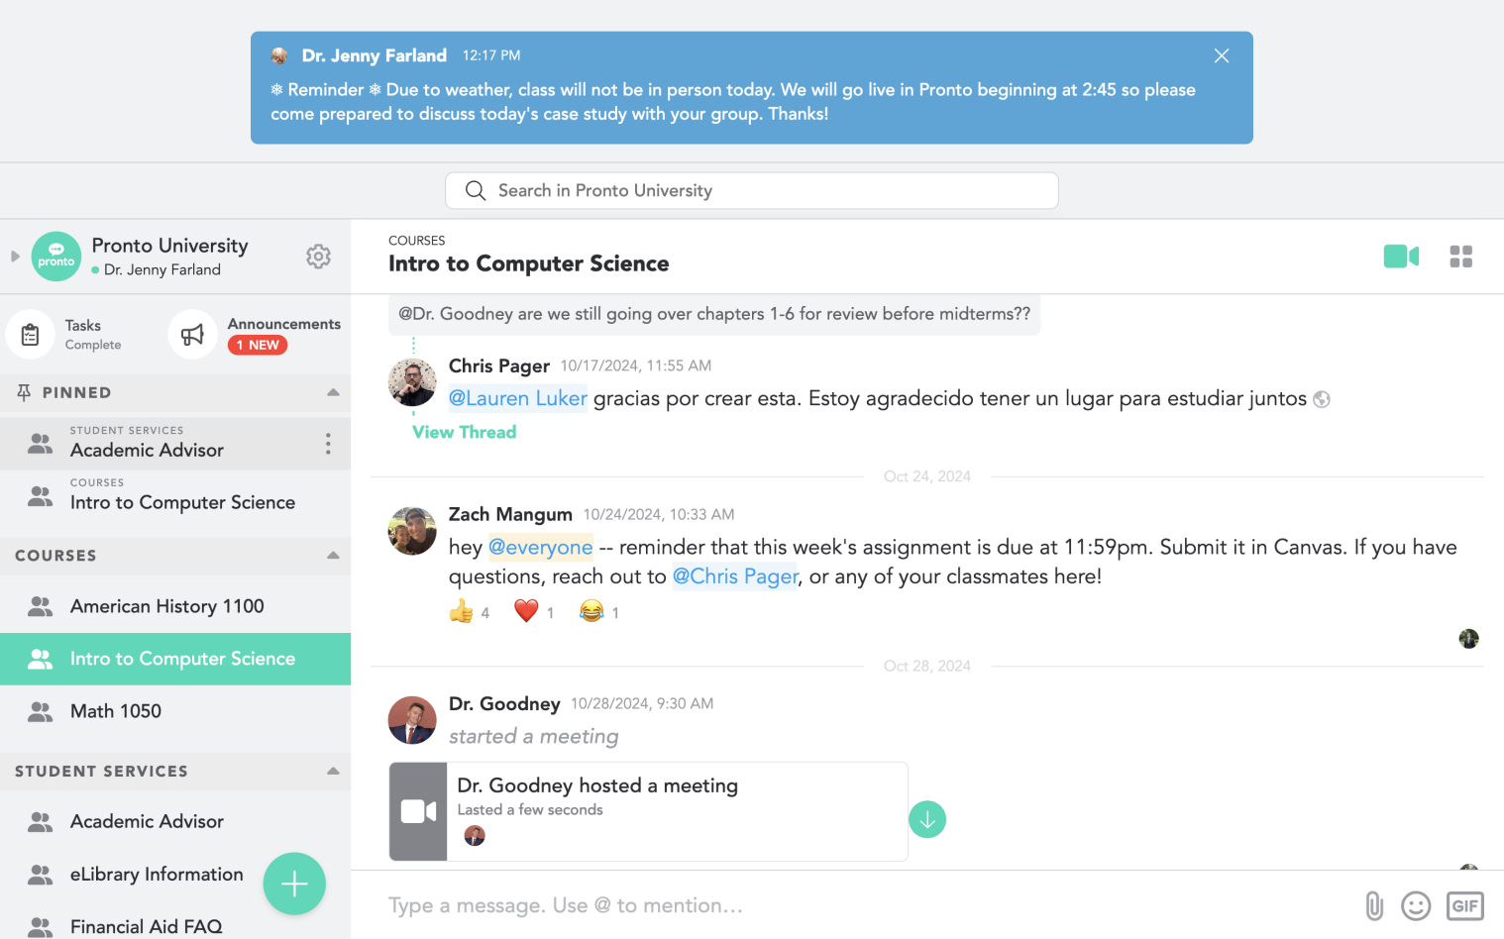Open Dr. Goodney's avatar
This screenshot has height=939, width=1504.
(412, 720)
